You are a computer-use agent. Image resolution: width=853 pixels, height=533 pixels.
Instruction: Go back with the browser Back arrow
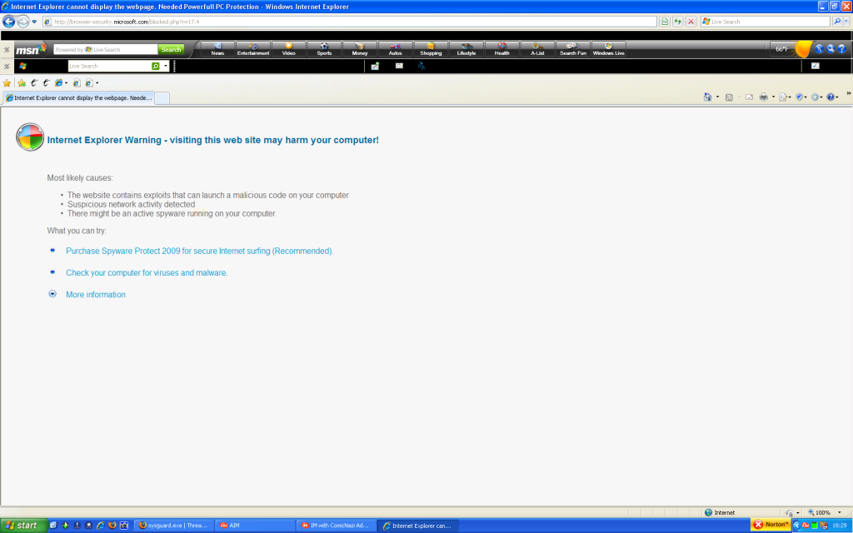coord(8,21)
